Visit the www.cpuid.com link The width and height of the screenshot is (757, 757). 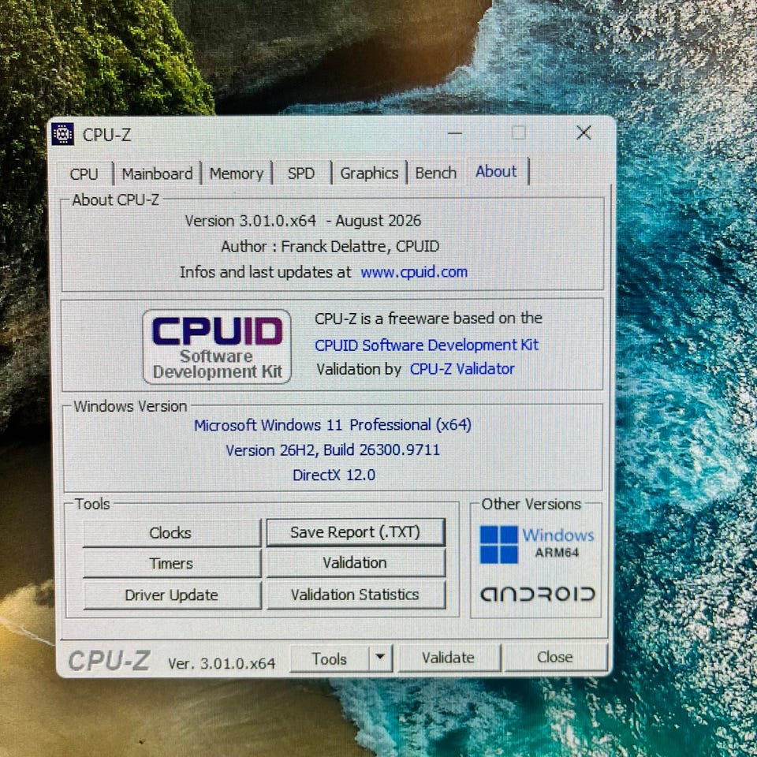(414, 272)
